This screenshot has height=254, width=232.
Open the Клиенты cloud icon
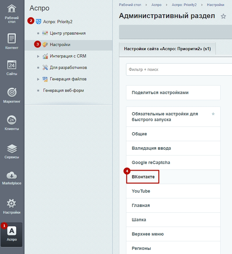click(x=12, y=120)
